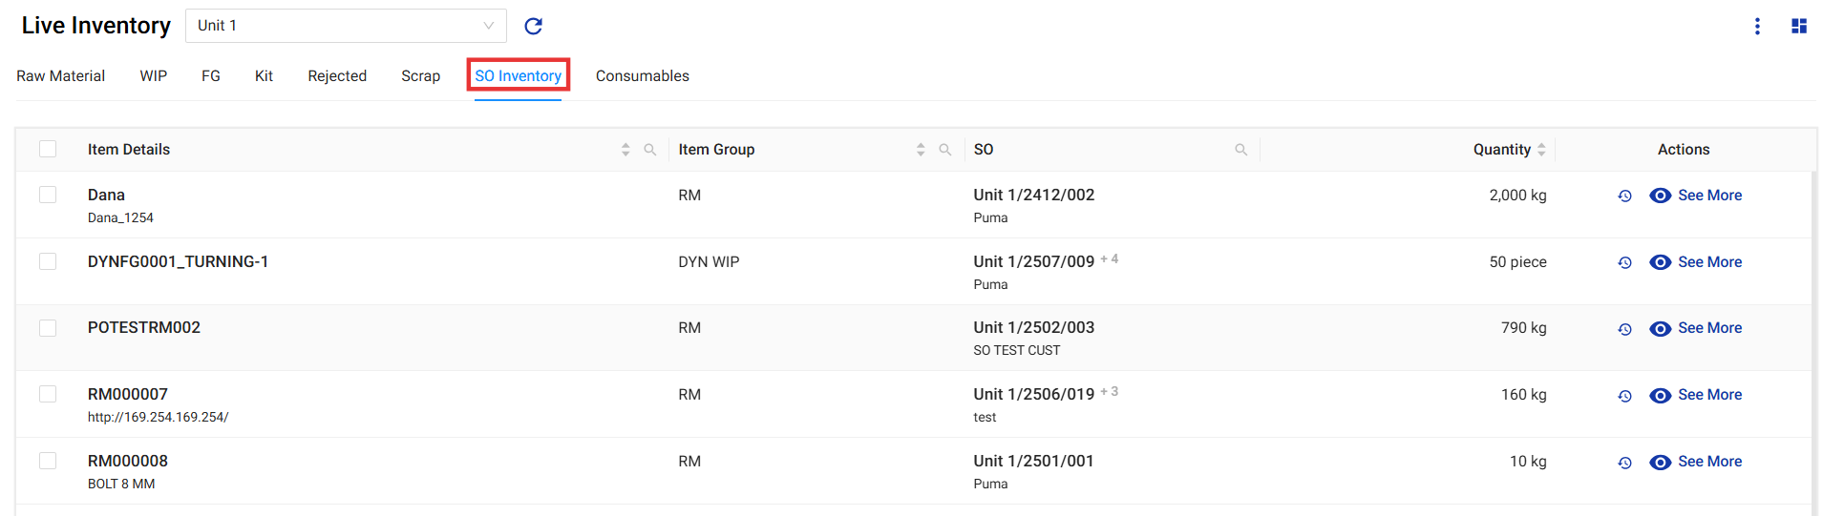The width and height of the screenshot is (1823, 516).
Task: Select the checkbox for Dana row
Action: pyautogui.click(x=48, y=195)
